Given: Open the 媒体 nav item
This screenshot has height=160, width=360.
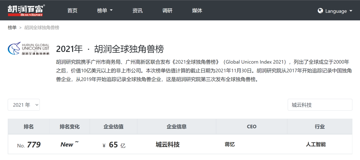Looking at the screenshot, I should tap(197, 11).
